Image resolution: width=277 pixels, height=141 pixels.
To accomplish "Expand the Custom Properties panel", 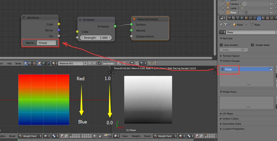I will [x=221, y=129].
